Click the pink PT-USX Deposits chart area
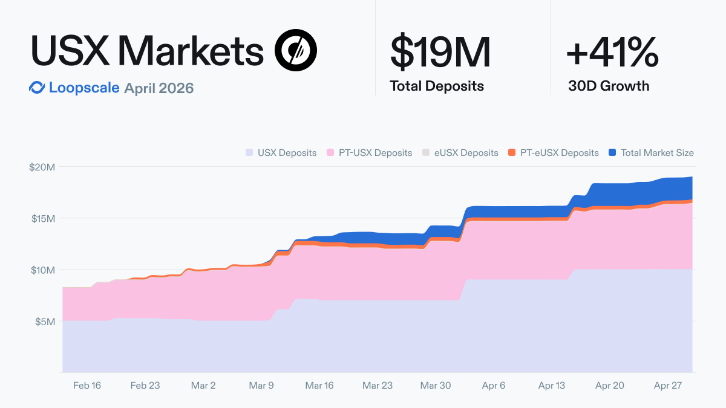Viewport: 726px width, 408px height. 378,272
